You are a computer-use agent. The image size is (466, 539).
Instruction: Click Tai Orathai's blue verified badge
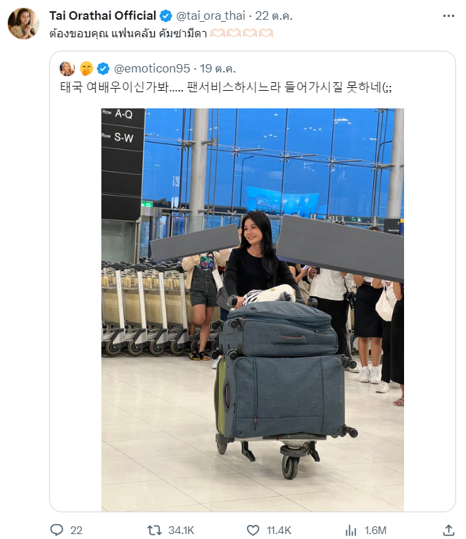click(166, 15)
